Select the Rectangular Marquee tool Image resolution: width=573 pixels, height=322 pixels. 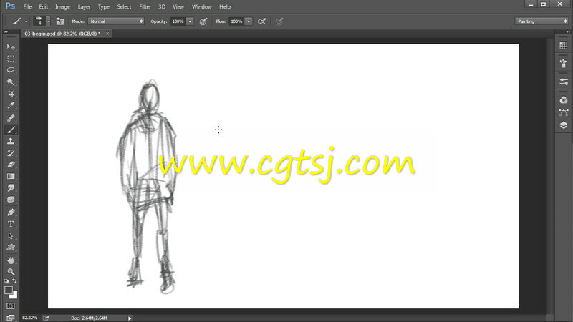click(x=11, y=59)
